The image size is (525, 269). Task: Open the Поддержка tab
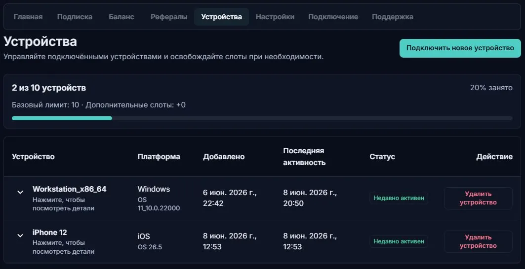393,17
